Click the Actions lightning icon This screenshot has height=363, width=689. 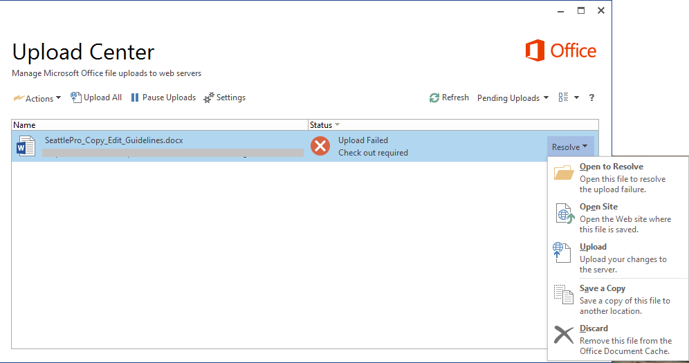pos(19,98)
